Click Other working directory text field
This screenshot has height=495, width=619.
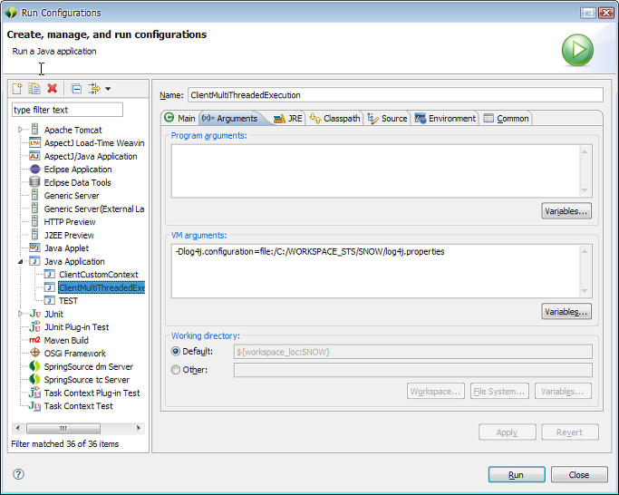point(413,370)
